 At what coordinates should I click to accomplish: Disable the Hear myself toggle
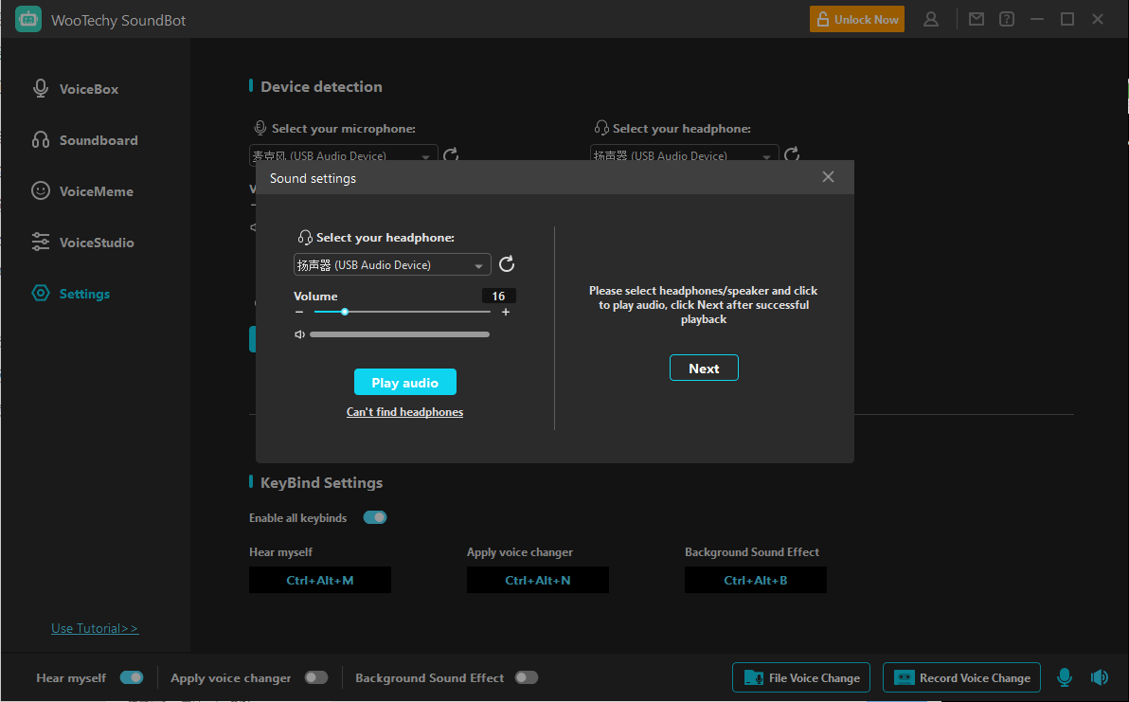[x=132, y=677]
